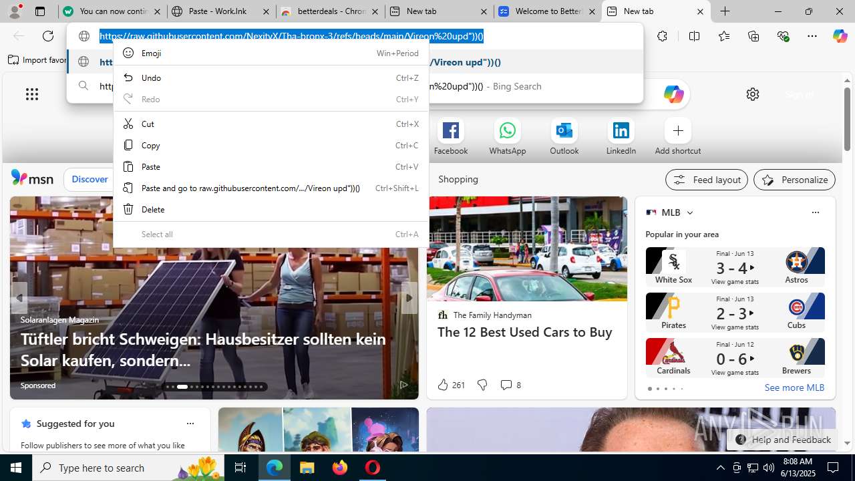Viewport: 855px width, 481px height.
Task: Open notification center icon
Action: tap(833, 468)
